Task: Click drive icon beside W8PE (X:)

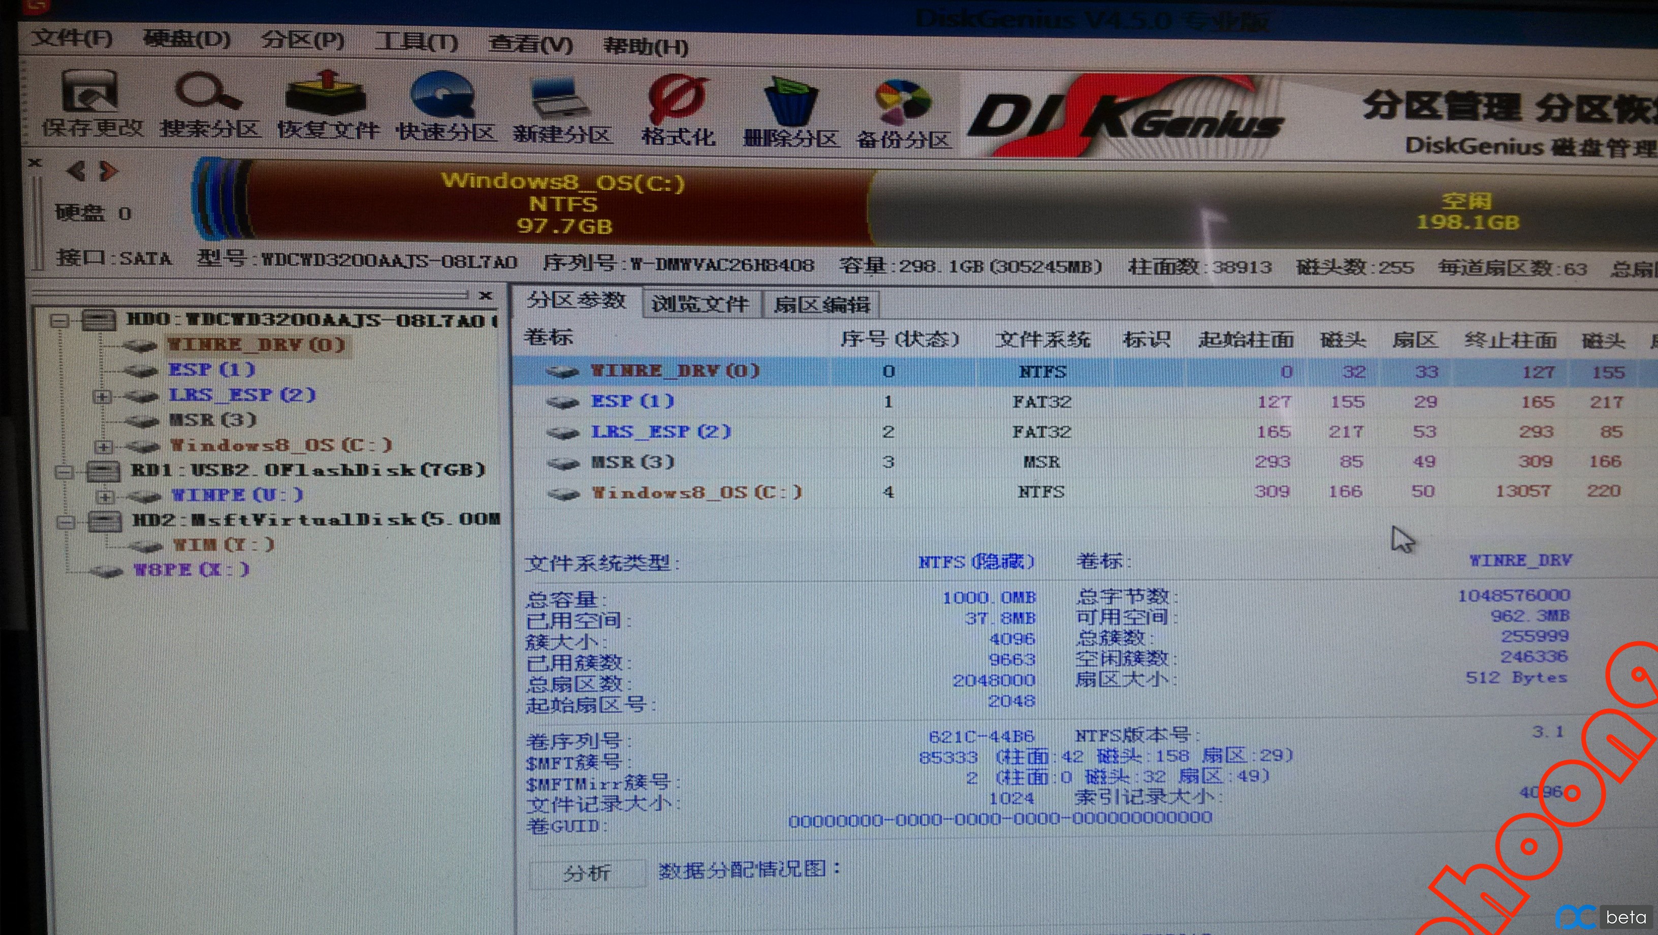Action: 106,572
